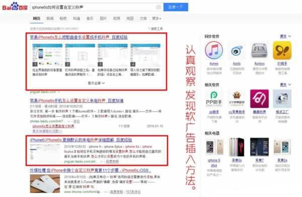Image resolution: width=302 pixels, height=197 pixels.
Task: Open the green PP助手 icon
Action: 214,98
